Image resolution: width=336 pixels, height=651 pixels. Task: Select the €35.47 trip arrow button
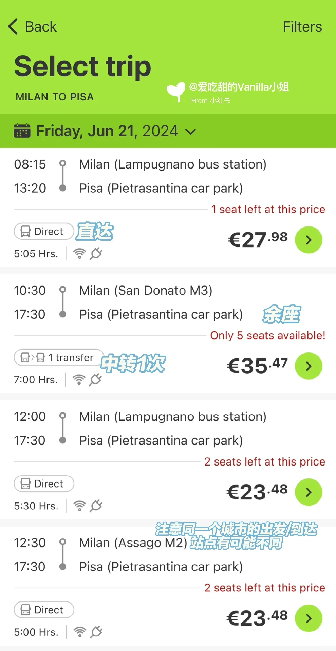point(308,366)
